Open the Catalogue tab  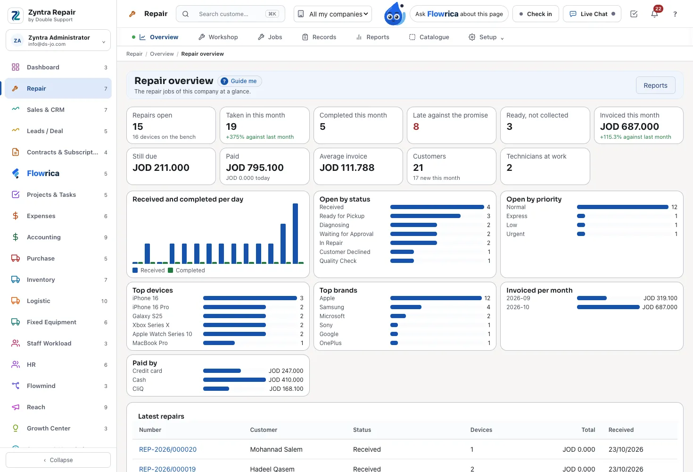pos(429,37)
